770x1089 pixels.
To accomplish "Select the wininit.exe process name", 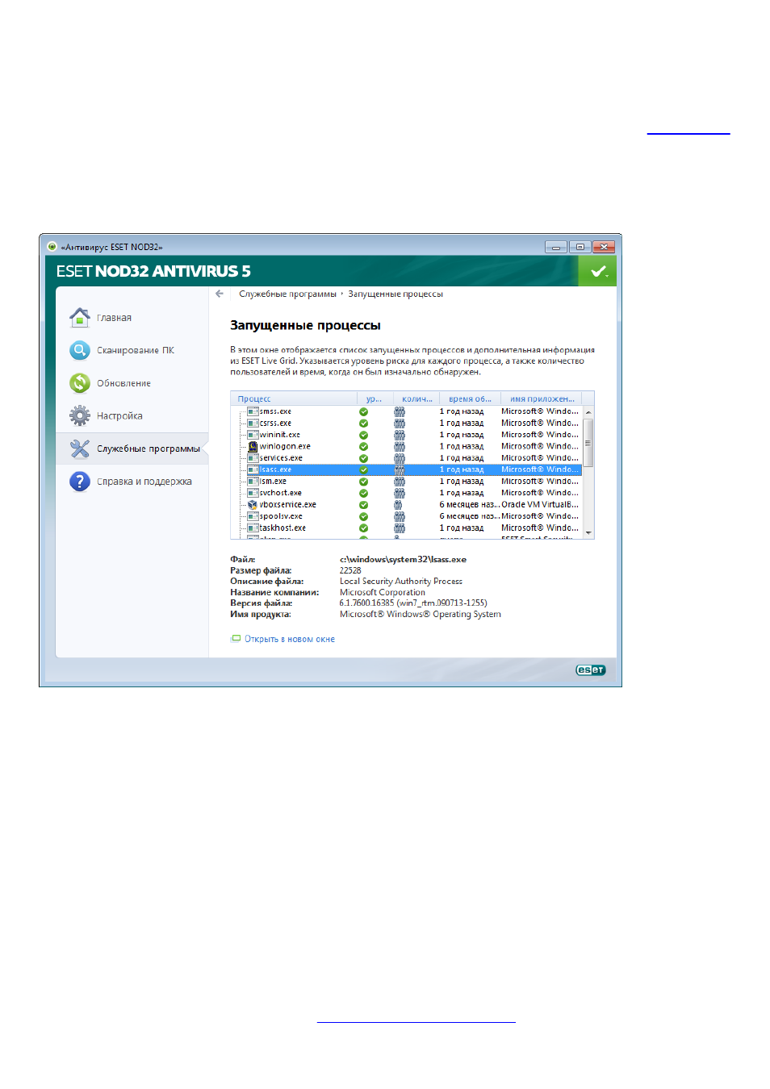I will tap(279, 435).
